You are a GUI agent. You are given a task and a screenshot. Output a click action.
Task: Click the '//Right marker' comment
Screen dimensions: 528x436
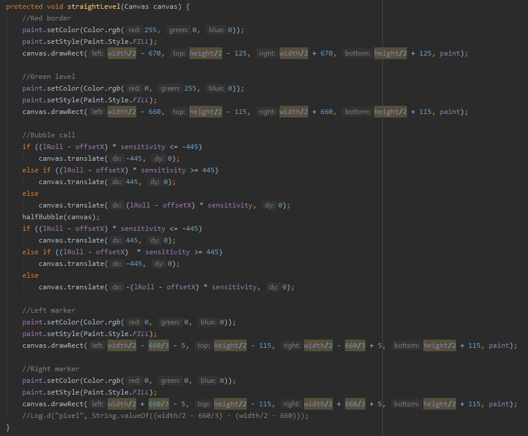(x=51, y=369)
